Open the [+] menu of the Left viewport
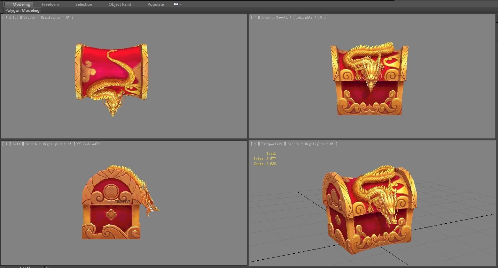 tap(6, 144)
